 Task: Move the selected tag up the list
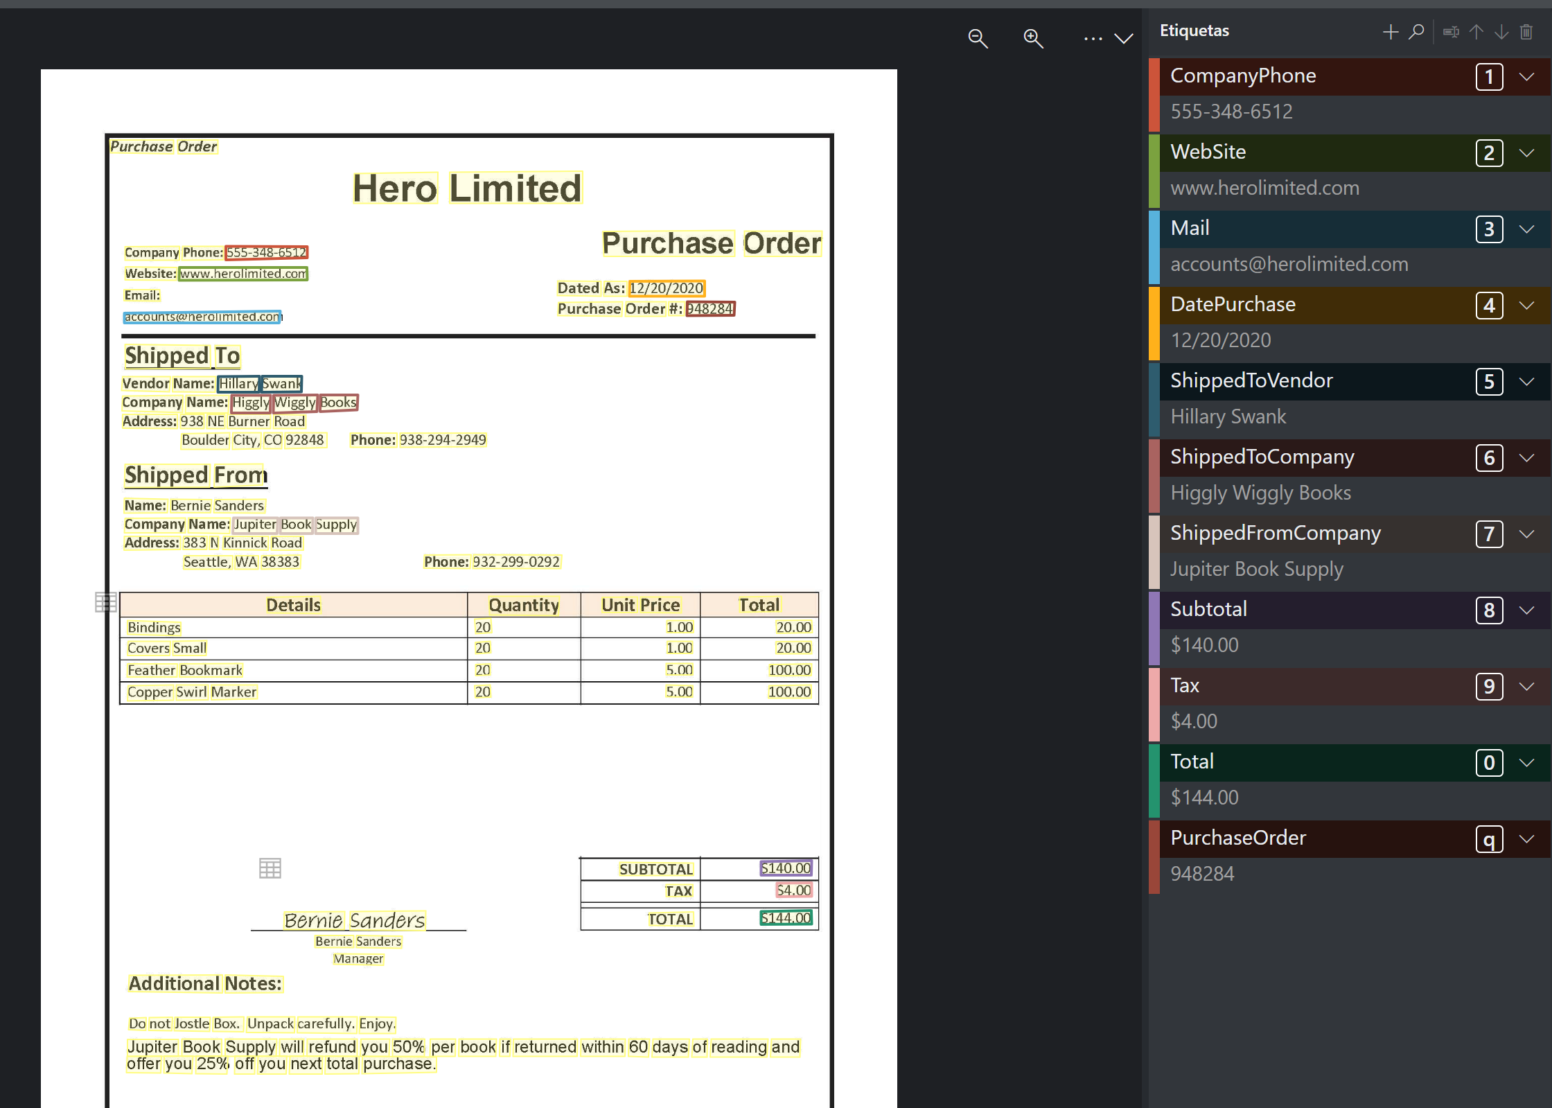[x=1477, y=32]
